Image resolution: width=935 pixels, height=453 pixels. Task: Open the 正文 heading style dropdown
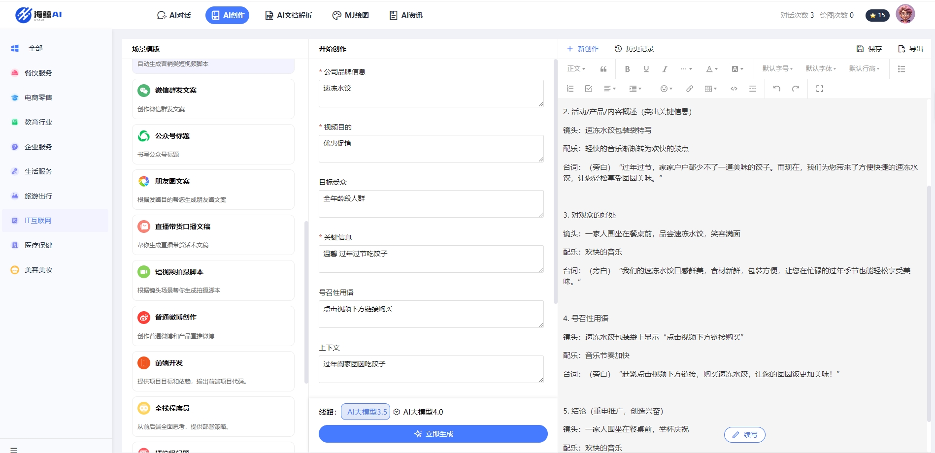click(x=576, y=69)
